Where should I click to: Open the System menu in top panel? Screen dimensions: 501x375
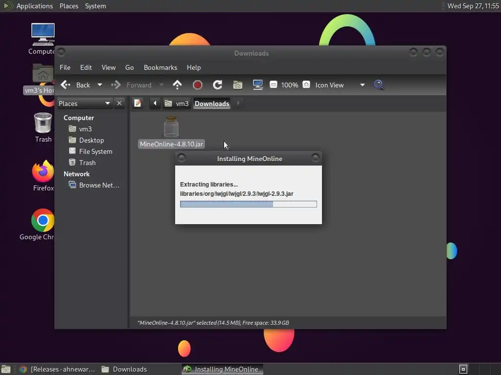tap(95, 6)
